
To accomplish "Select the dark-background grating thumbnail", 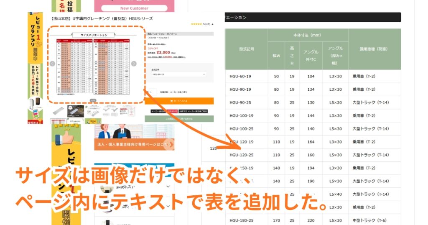I will point(76,111).
